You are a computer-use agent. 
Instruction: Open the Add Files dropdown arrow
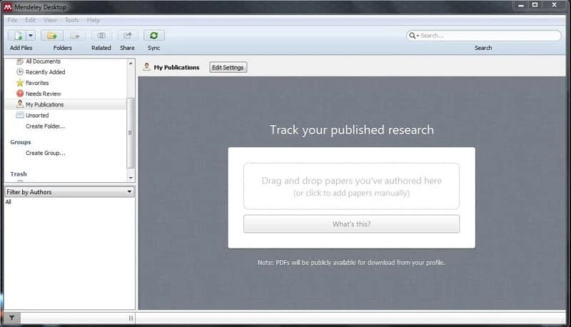coord(31,35)
